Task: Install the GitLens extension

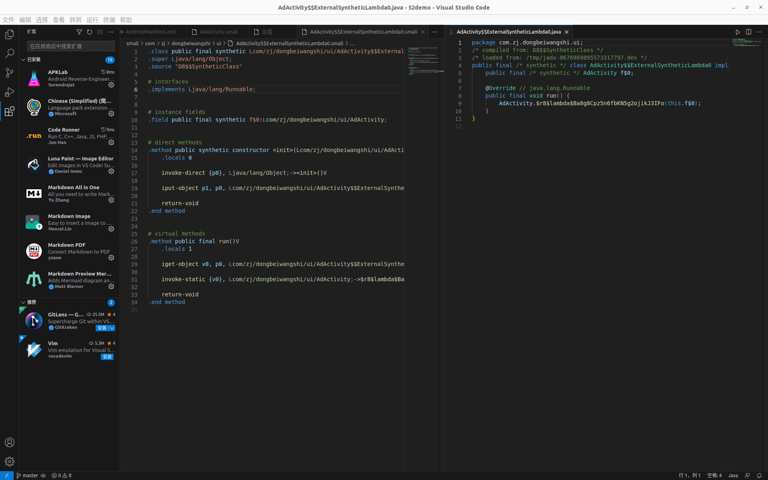Action: click(102, 328)
